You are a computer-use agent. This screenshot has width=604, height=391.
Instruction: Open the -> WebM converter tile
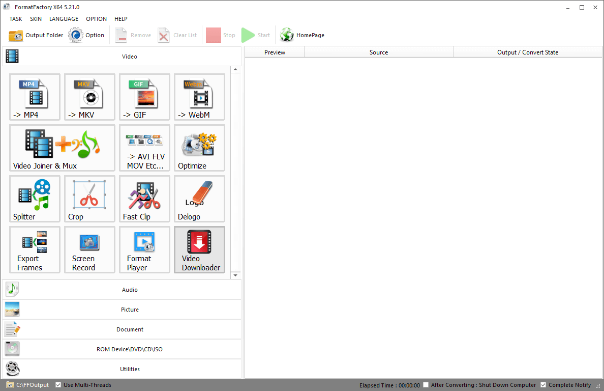tap(199, 97)
